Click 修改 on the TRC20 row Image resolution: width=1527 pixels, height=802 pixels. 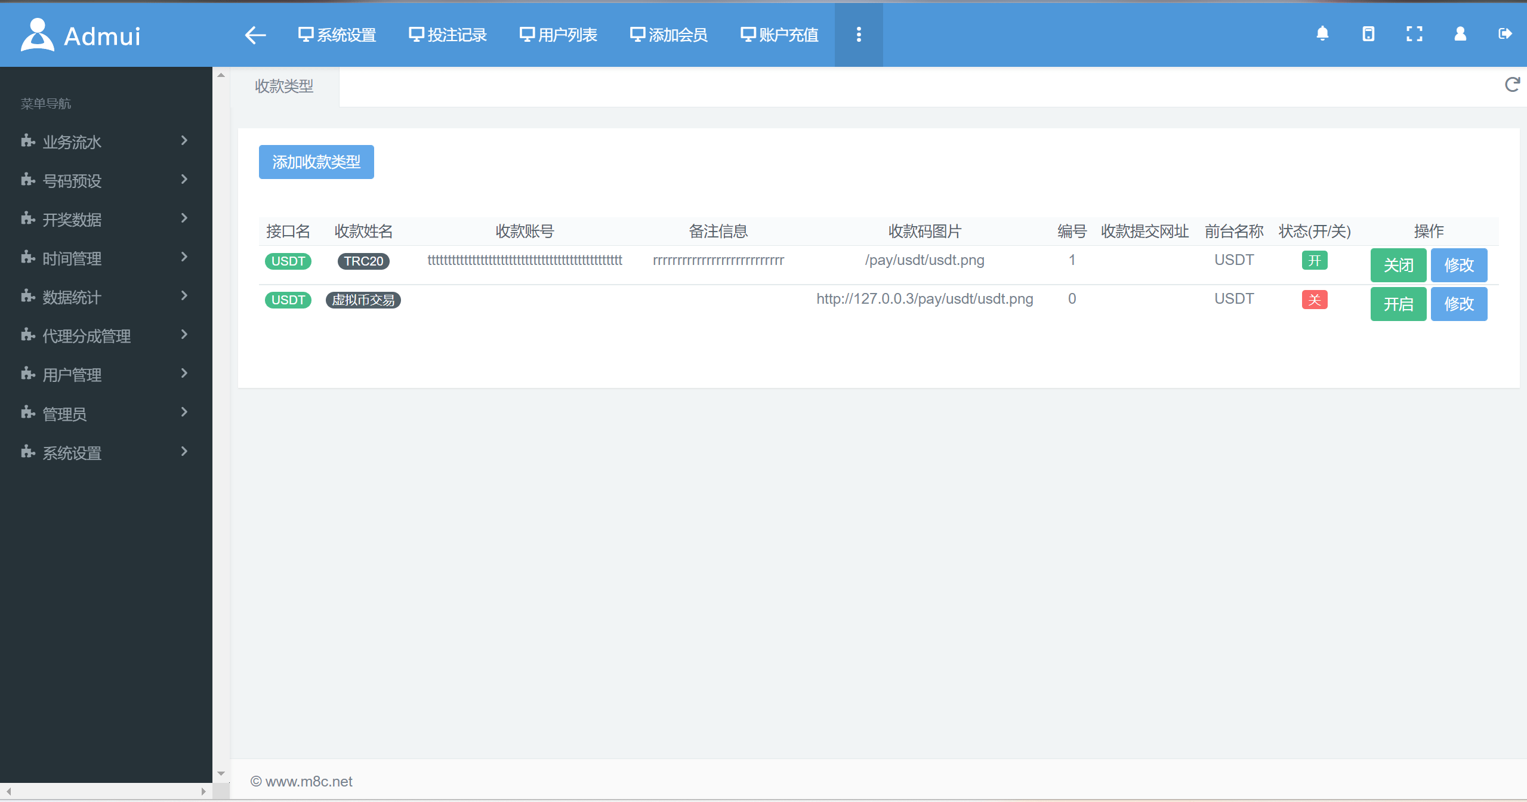tap(1458, 265)
